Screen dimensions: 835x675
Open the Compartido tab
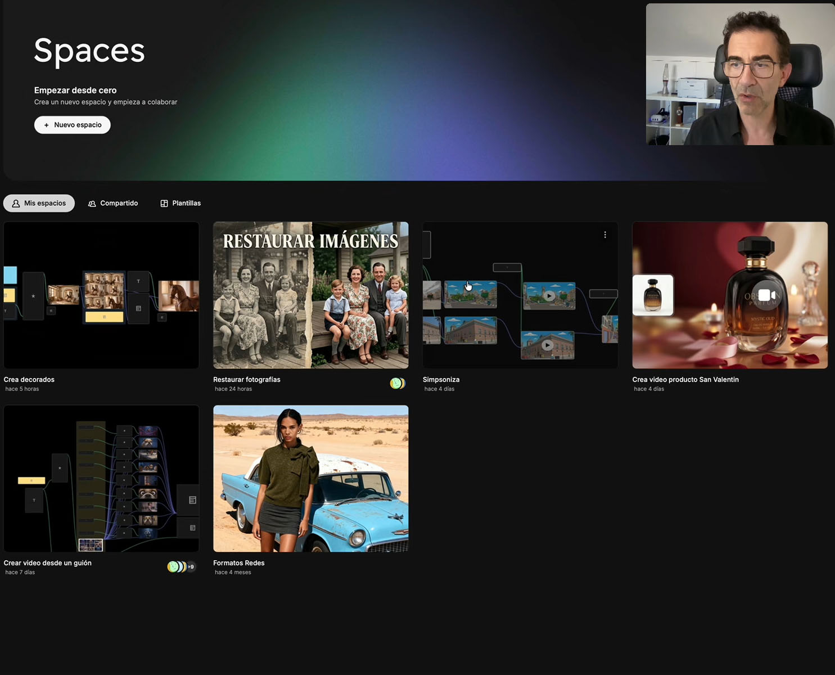(x=113, y=203)
